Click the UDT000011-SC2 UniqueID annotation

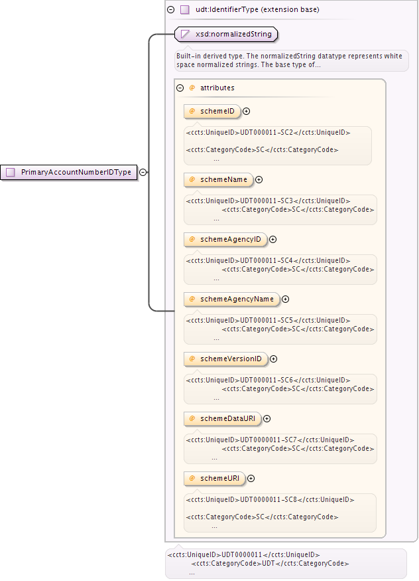pyautogui.click(x=268, y=133)
